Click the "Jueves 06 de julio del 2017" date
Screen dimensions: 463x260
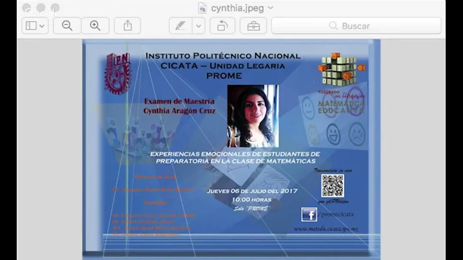[x=252, y=191]
